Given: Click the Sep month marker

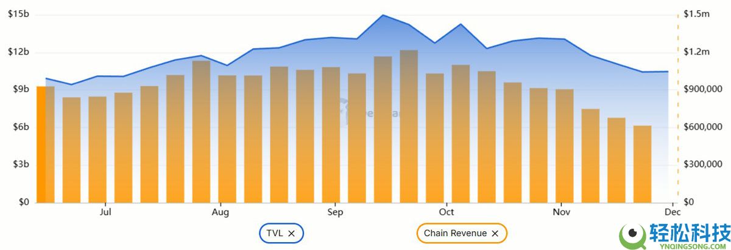Looking at the screenshot, I should click(335, 212).
